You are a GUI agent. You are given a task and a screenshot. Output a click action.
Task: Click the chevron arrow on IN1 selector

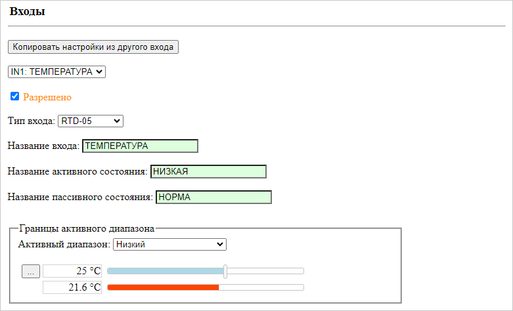pos(99,72)
